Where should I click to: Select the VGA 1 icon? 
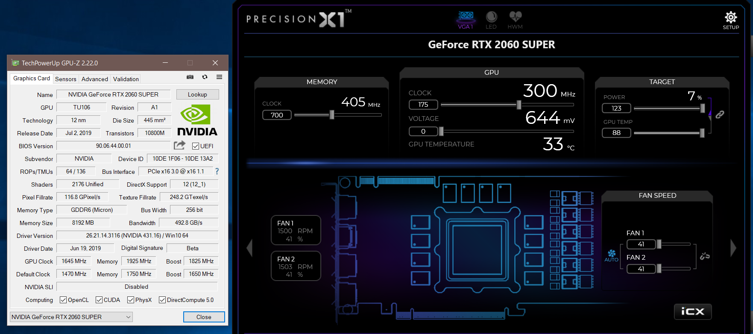pos(466,18)
